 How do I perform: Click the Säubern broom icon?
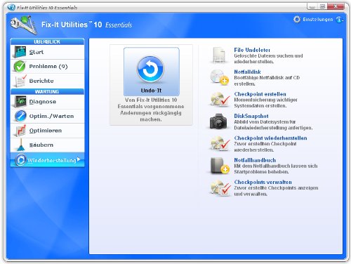click(21, 145)
